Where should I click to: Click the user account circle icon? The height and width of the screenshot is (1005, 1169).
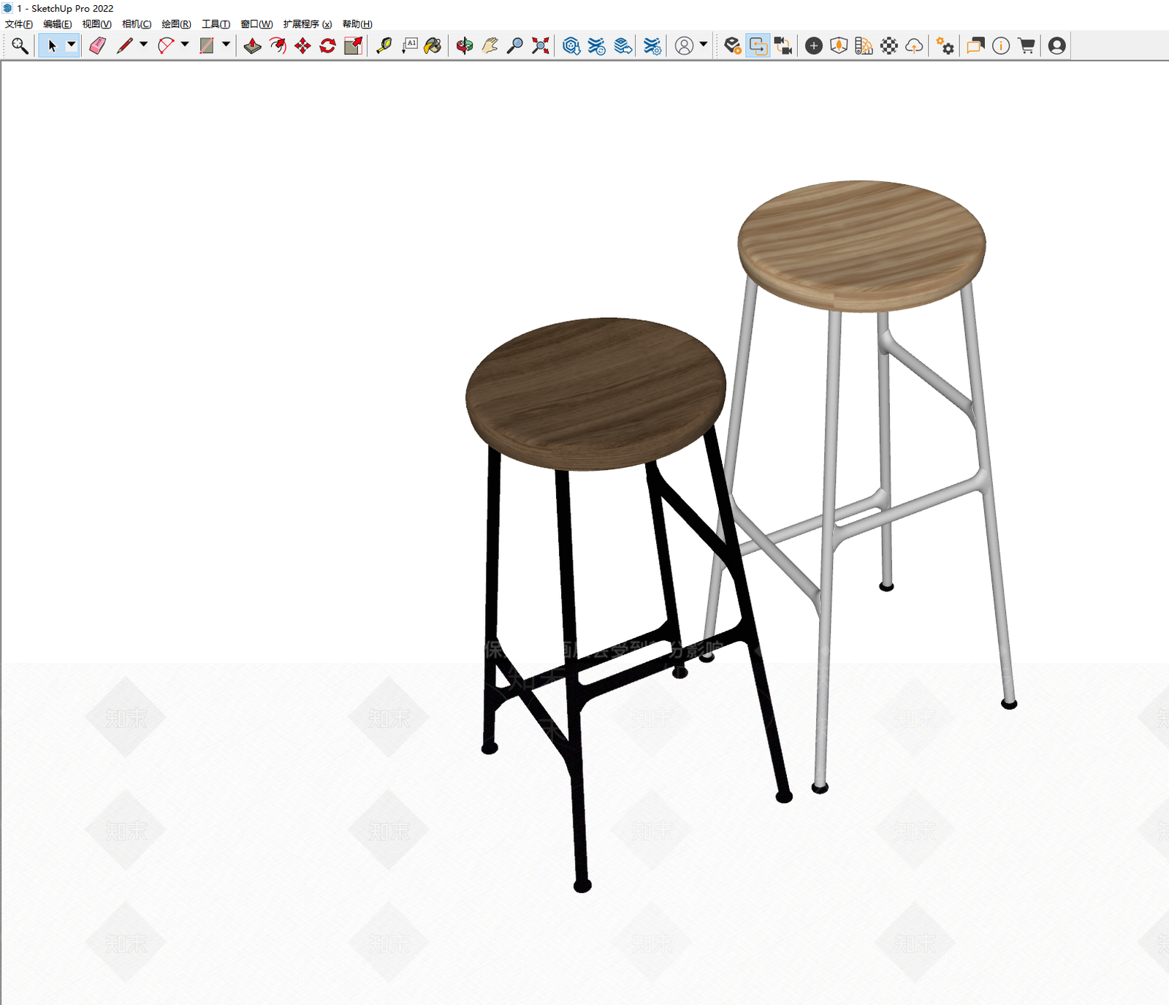point(684,46)
